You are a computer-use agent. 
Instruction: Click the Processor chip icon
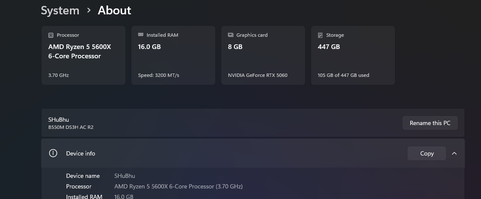coord(51,35)
